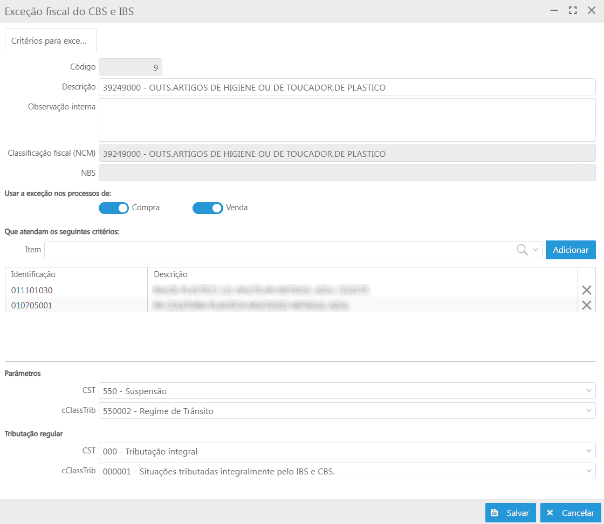The width and height of the screenshot is (604, 524).
Task: Sort by the Identificação column header
Action: tap(33, 274)
